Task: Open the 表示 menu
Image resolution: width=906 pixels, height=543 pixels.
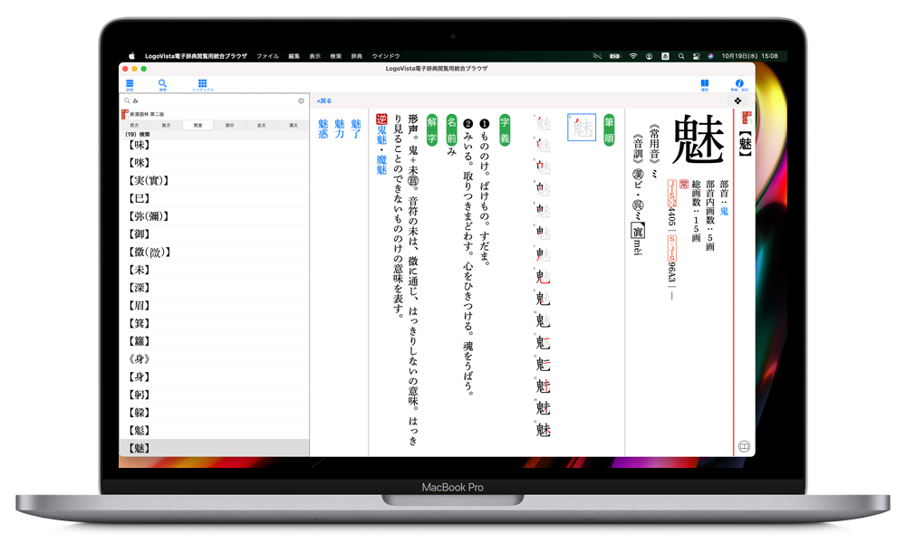Action: pos(315,56)
